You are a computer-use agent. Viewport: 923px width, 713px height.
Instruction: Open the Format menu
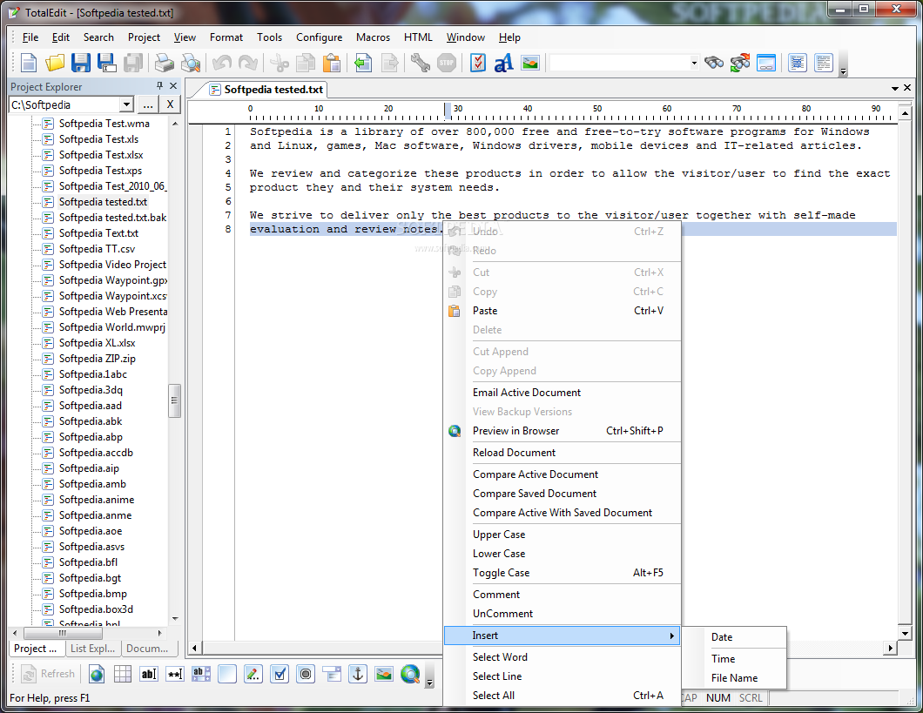(226, 37)
